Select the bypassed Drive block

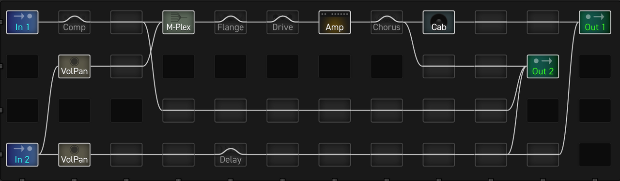[x=282, y=22]
